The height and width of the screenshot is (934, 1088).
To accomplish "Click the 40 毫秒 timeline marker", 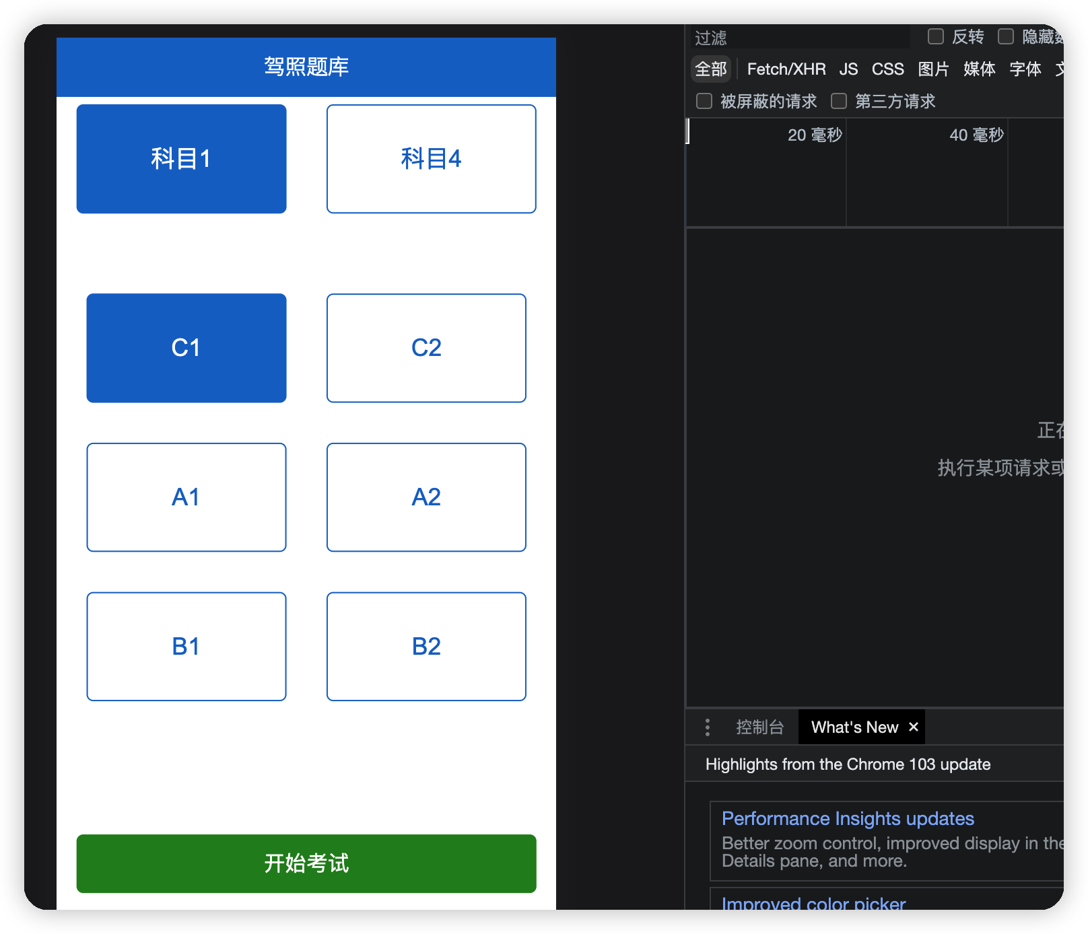I will tap(976, 135).
